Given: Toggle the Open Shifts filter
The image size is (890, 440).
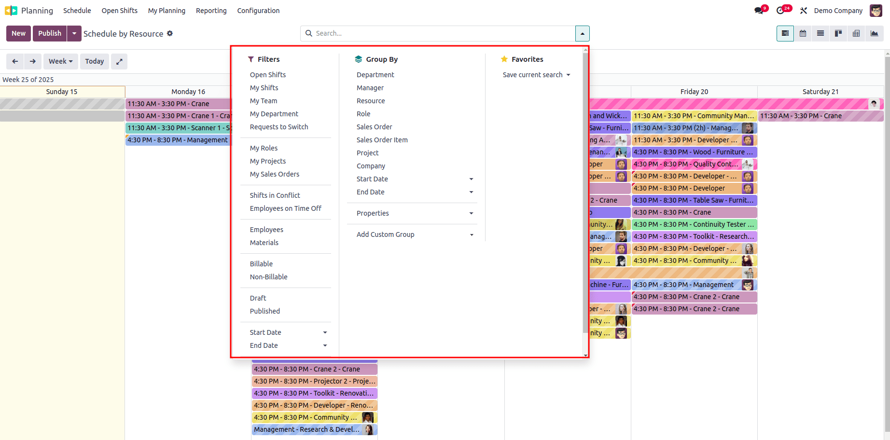Looking at the screenshot, I should pyautogui.click(x=268, y=75).
